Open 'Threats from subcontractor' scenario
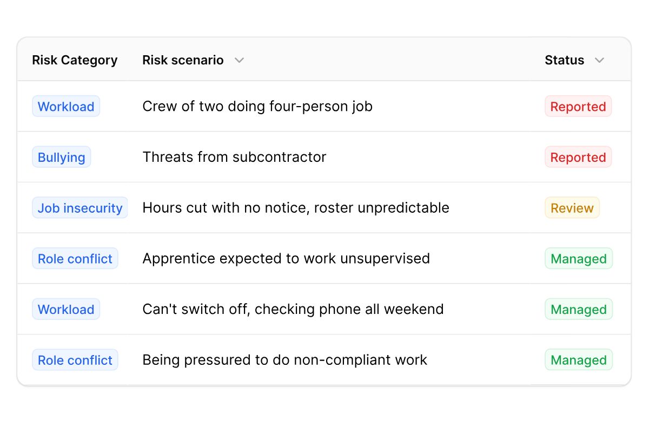Viewport: 649px width, 433px height. point(234,158)
